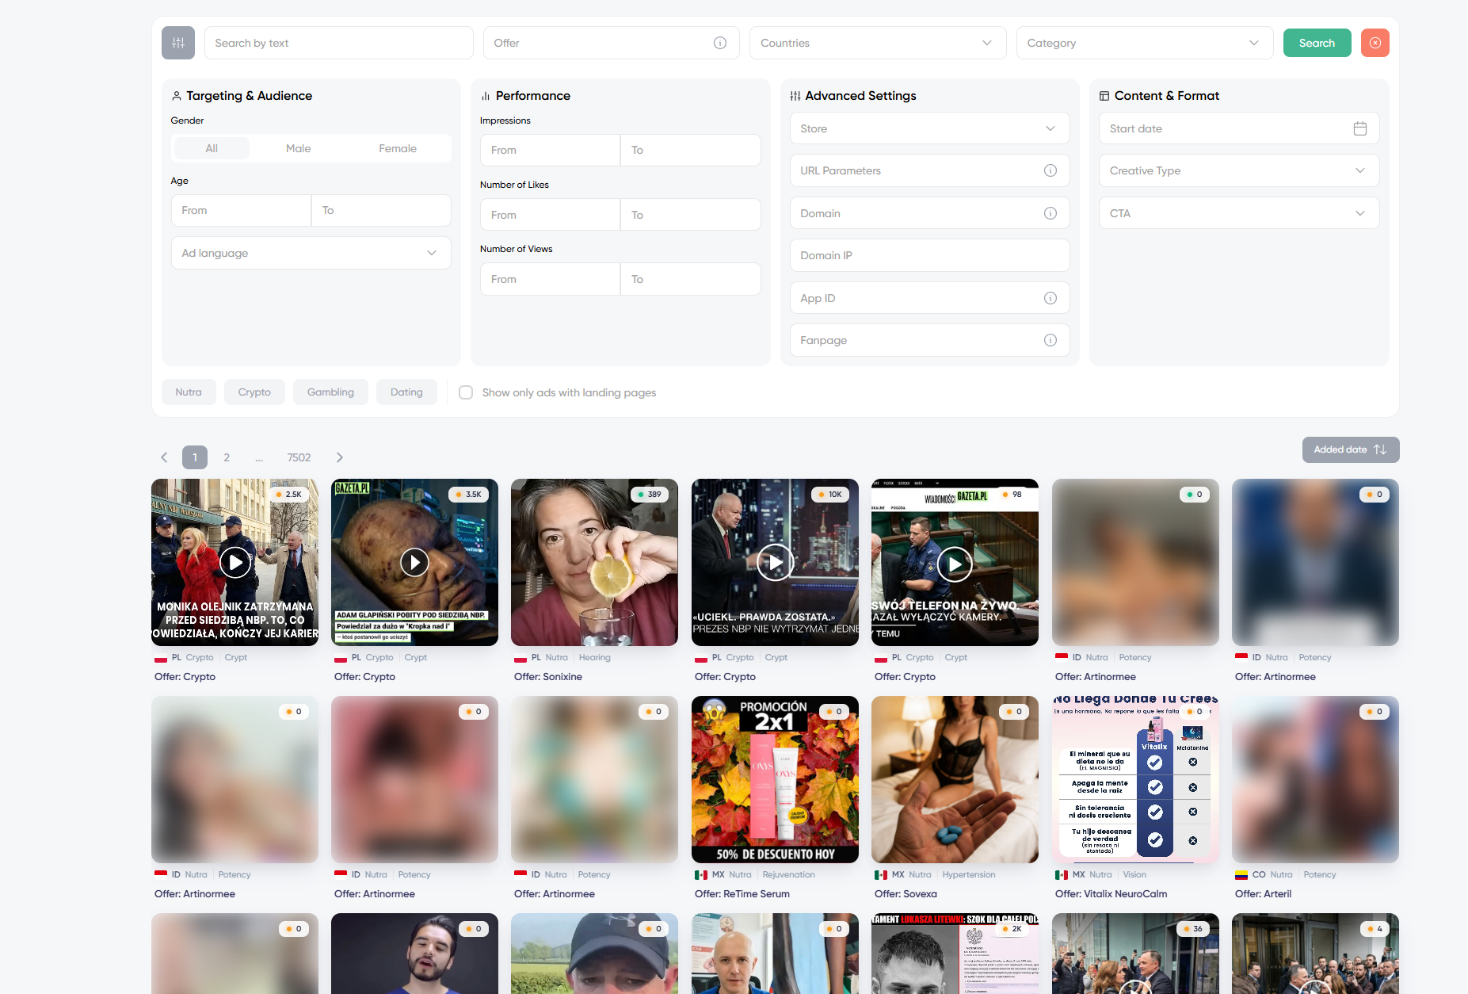This screenshot has width=1468, height=994.
Task: Click the Added date sort button
Action: click(1351, 449)
